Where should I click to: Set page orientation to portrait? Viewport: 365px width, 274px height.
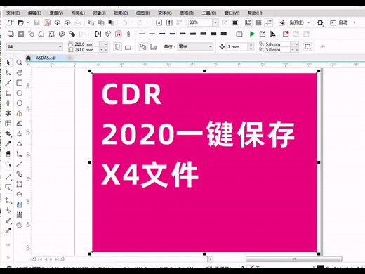(117, 47)
